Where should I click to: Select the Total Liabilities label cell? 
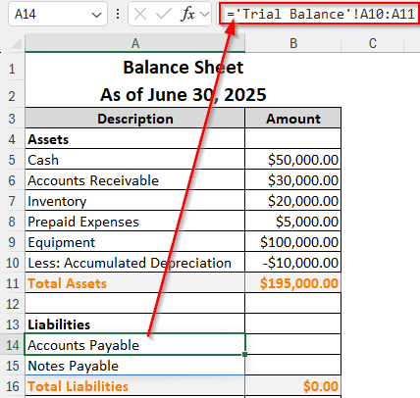135,386
